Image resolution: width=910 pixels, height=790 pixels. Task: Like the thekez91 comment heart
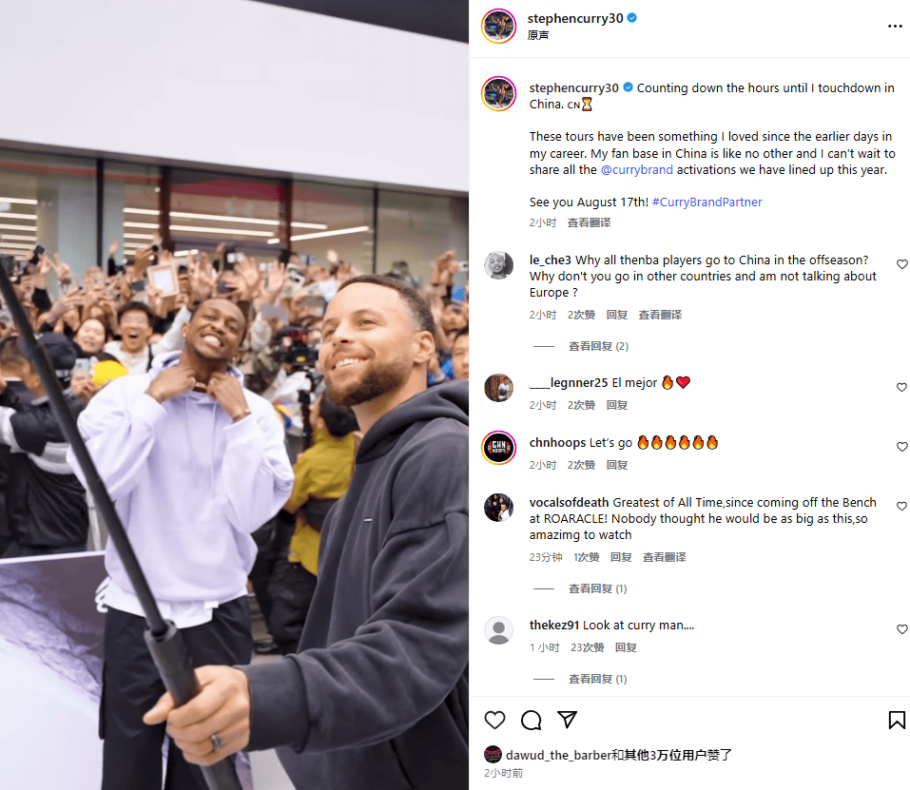tap(901, 629)
